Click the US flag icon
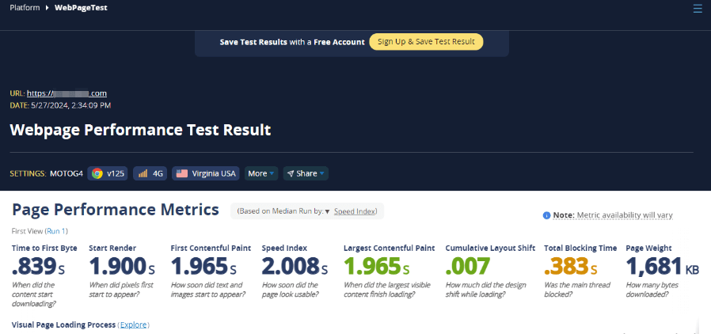Screen dimensions: 711x334 (182, 173)
